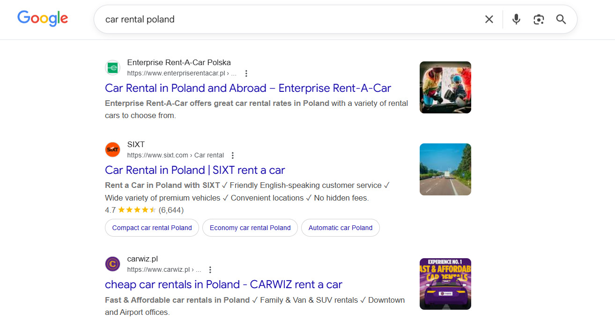Image resolution: width=615 pixels, height=328 pixels.
Task: Click the SIXT road thumbnail image
Action: (445, 169)
